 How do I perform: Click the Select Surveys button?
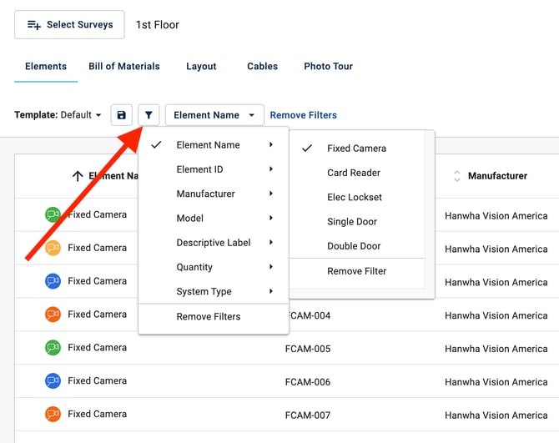69,25
